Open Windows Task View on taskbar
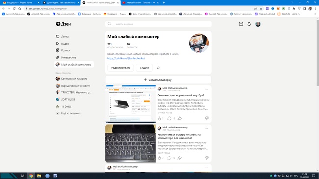Screen dimensions: 319x179 [23, 176]
